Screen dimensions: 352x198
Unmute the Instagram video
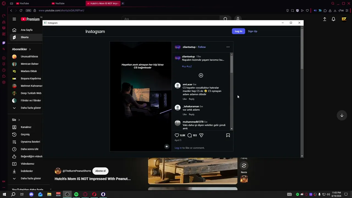coord(167,147)
